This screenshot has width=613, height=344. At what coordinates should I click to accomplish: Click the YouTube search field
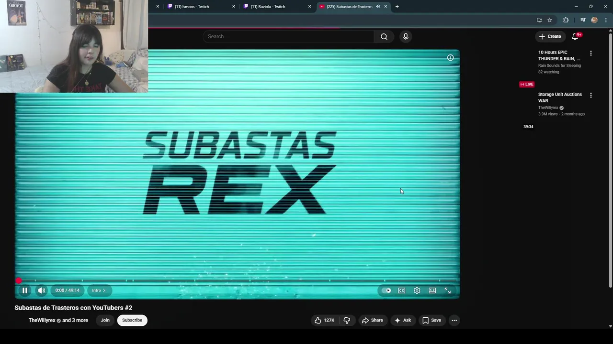[288, 36]
